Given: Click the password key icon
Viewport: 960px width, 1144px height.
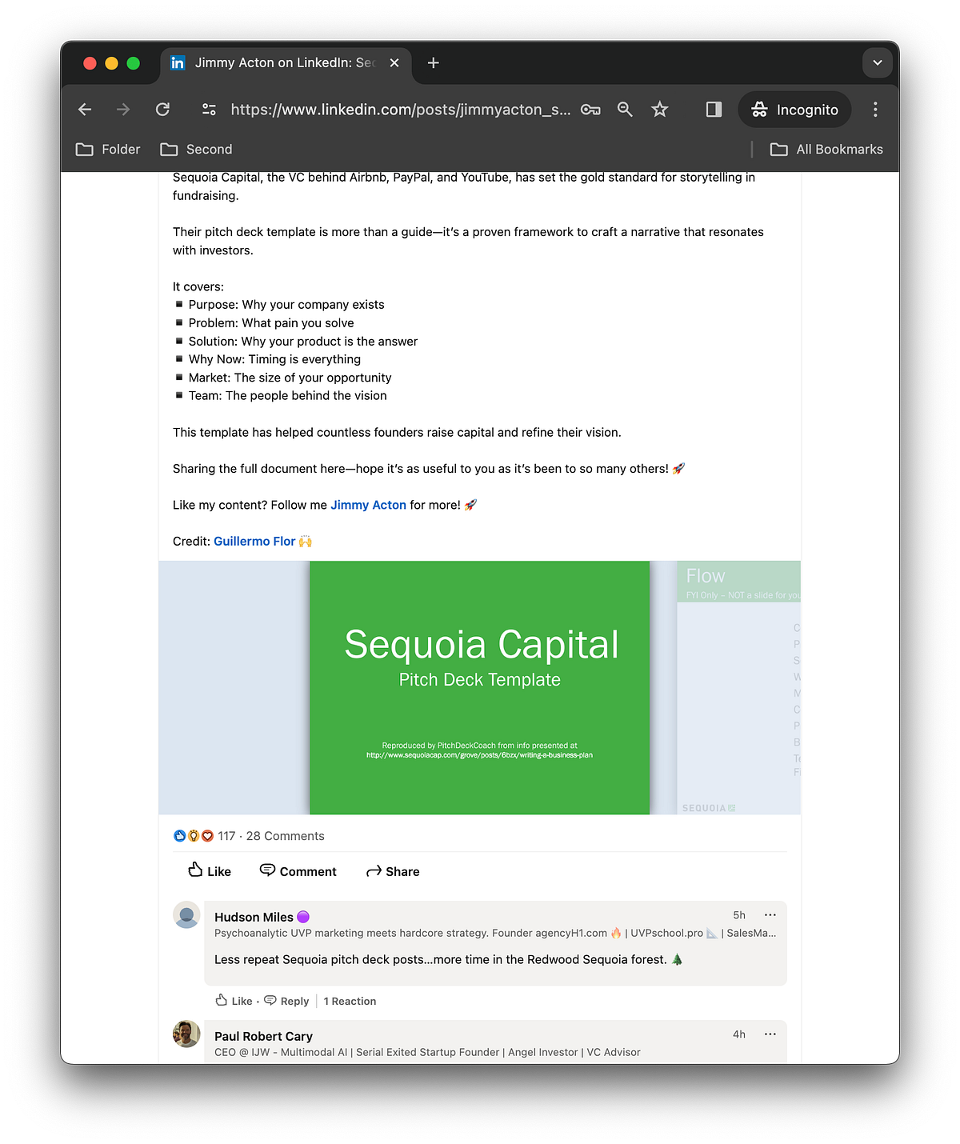Looking at the screenshot, I should pyautogui.click(x=590, y=110).
